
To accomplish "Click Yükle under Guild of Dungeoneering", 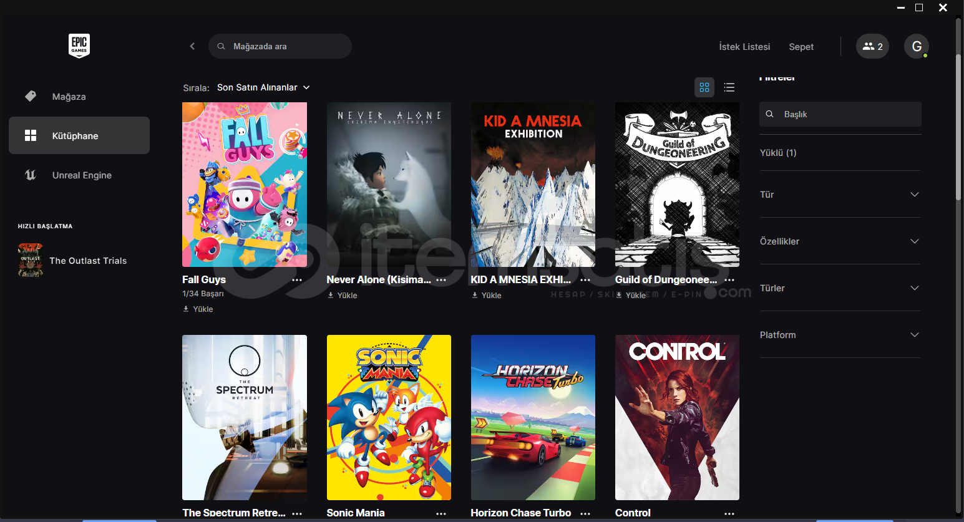I will coord(631,295).
